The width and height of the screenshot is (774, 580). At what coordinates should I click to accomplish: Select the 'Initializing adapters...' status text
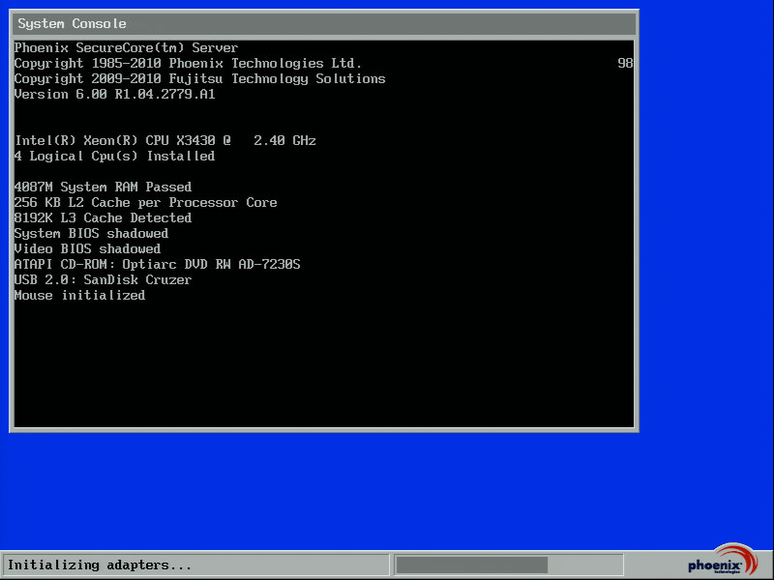(100, 565)
